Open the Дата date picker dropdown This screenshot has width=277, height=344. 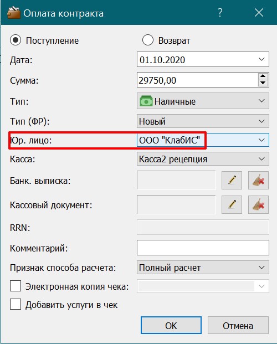[261, 59]
